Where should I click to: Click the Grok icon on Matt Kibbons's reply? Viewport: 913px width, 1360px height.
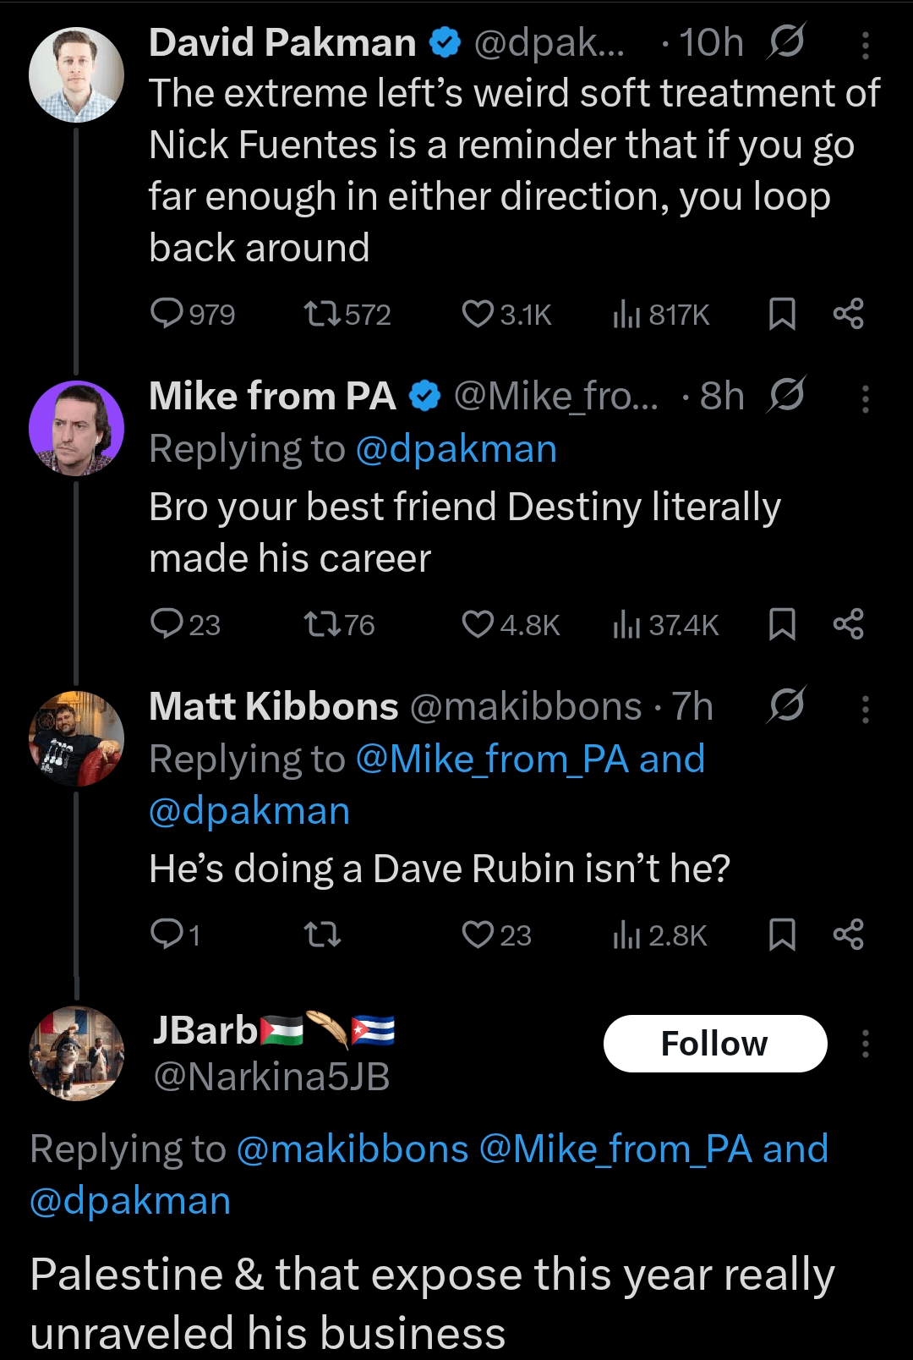click(x=787, y=705)
